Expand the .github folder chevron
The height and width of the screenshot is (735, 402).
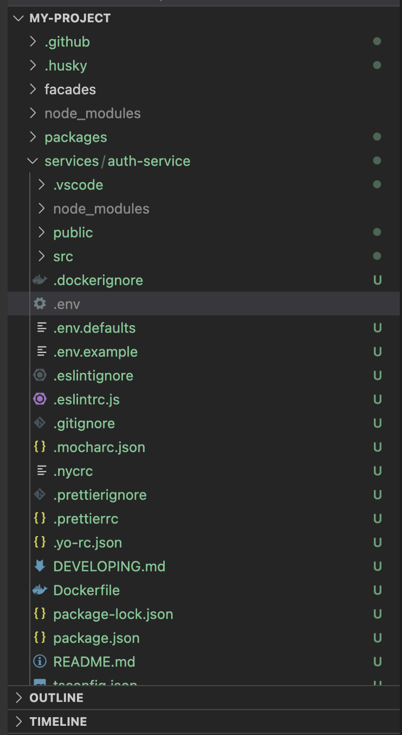[x=33, y=42]
